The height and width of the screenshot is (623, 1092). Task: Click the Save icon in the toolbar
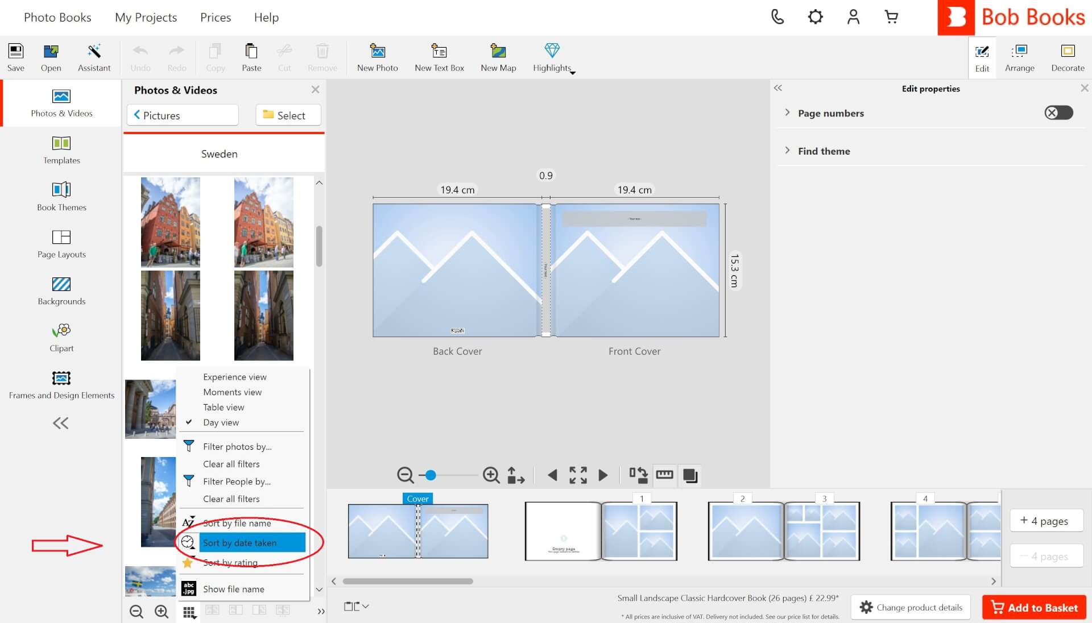[16, 57]
